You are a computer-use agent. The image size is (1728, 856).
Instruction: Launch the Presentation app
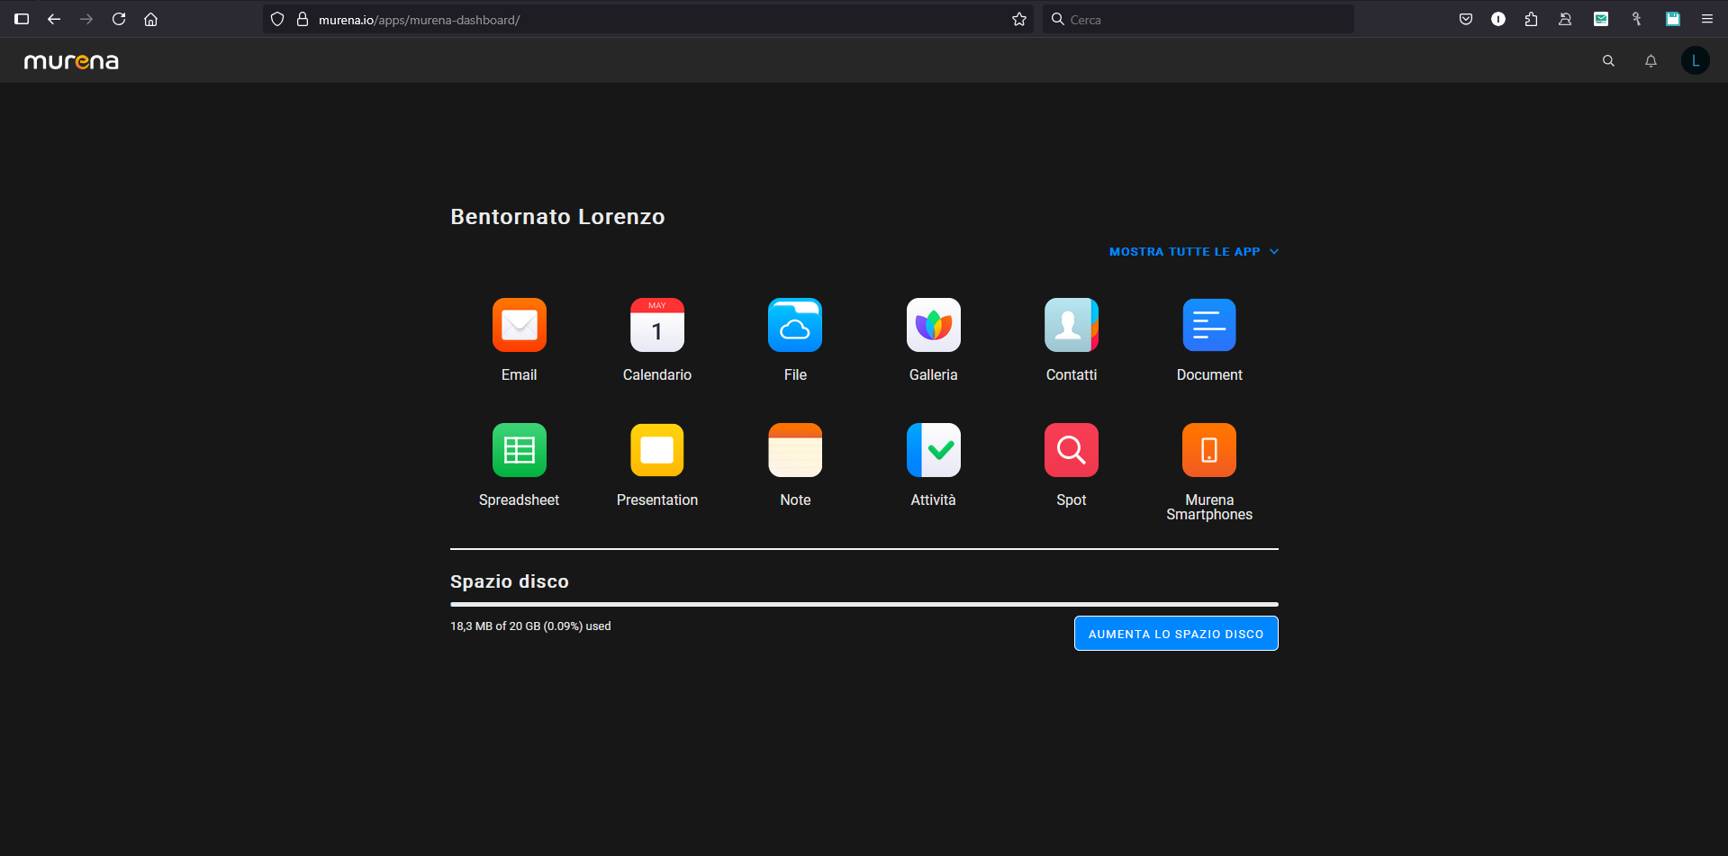pyautogui.click(x=656, y=450)
